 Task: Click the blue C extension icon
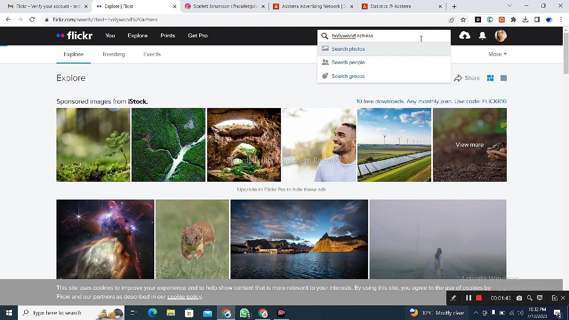tap(490, 20)
